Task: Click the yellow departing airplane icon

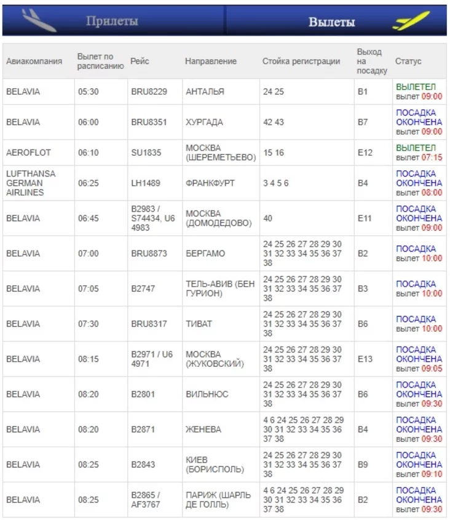Action: pos(411,20)
